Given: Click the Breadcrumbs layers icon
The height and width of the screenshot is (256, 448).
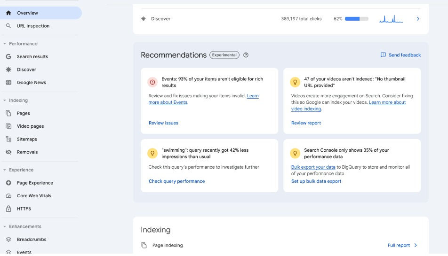Looking at the screenshot, I should tap(8, 240).
